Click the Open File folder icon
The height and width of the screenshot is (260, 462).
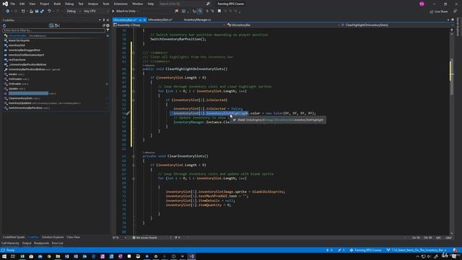[31, 12]
